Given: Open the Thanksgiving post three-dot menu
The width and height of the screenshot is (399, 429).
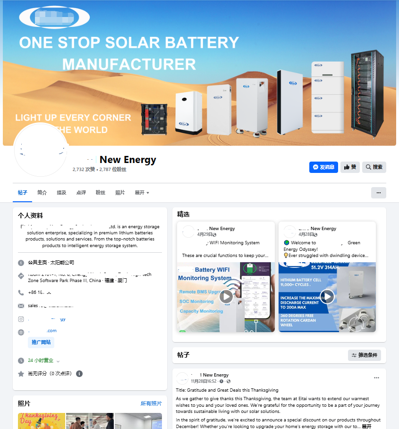Looking at the screenshot, I should coord(377,378).
